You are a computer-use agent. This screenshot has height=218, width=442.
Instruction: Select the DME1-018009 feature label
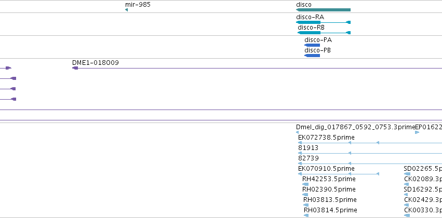point(96,63)
